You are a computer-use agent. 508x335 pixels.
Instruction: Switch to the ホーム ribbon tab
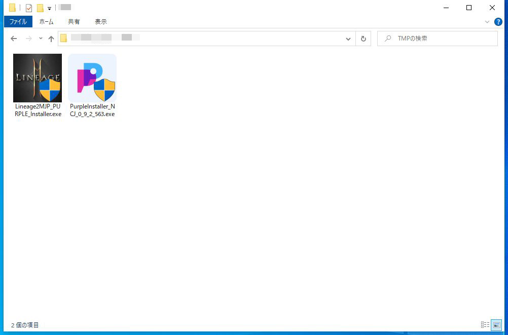(x=46, y=22)
